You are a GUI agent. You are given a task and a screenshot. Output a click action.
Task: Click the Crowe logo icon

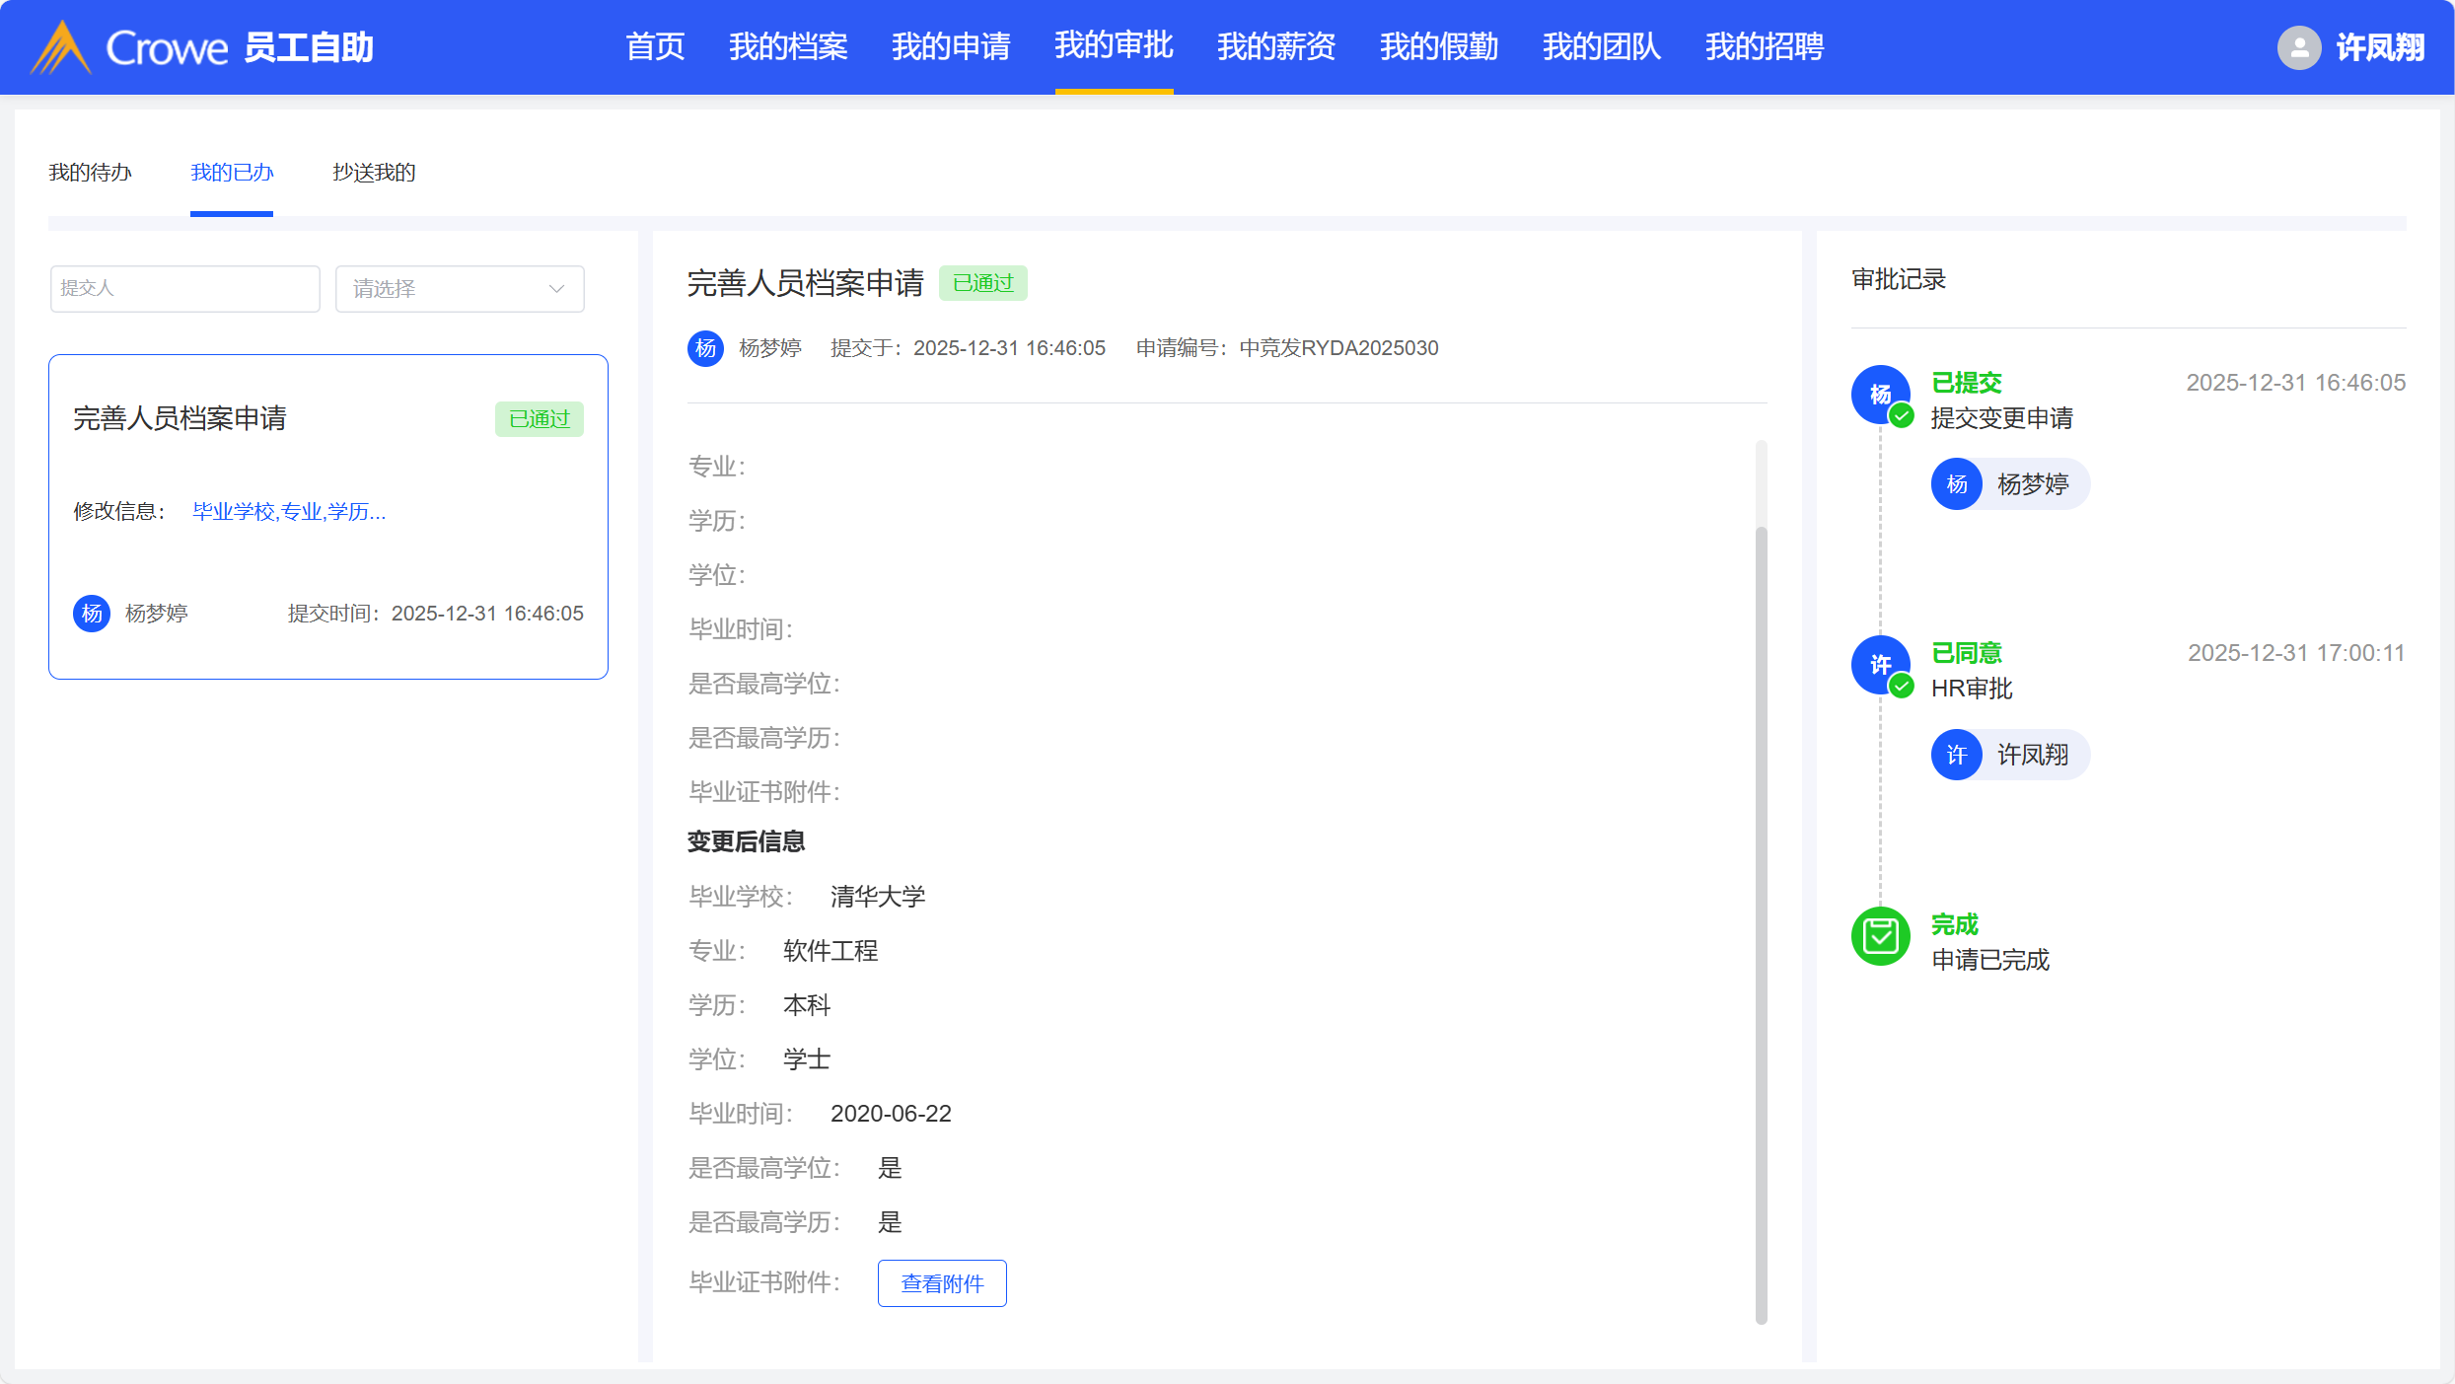click(x=61, y=47)
